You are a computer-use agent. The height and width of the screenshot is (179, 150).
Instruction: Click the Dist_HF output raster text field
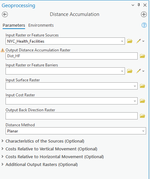72,56
